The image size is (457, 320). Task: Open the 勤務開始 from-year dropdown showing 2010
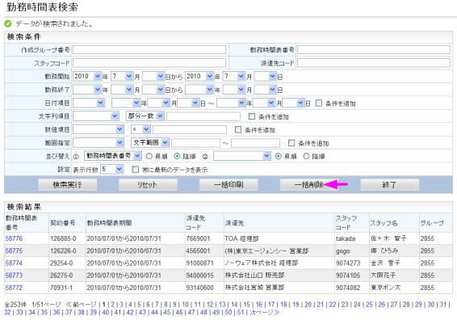pos(87,77)
